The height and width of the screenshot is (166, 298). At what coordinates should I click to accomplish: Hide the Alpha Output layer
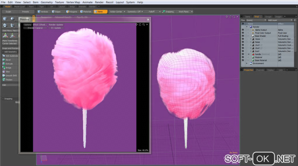tap(242, 30)
